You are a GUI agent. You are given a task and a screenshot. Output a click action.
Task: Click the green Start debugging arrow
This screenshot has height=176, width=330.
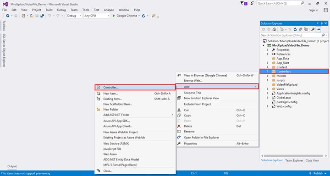coord(114,16)
